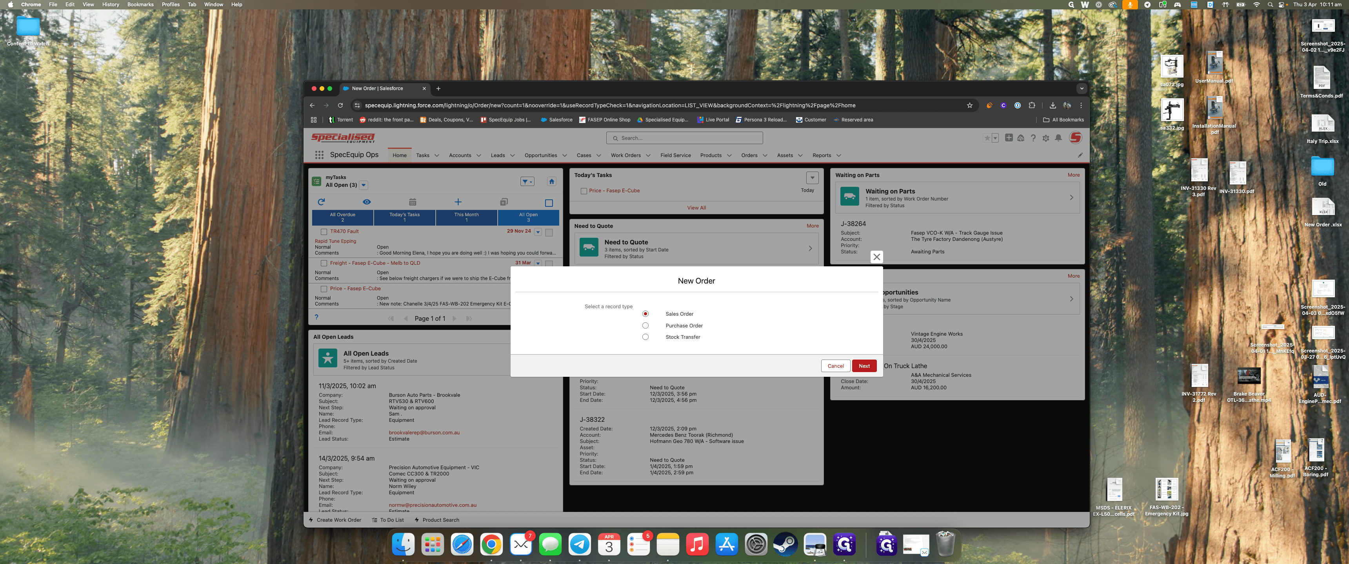Toggle the myTasks eye view icon
This screenshot has width=1349, height=564.
367,202
